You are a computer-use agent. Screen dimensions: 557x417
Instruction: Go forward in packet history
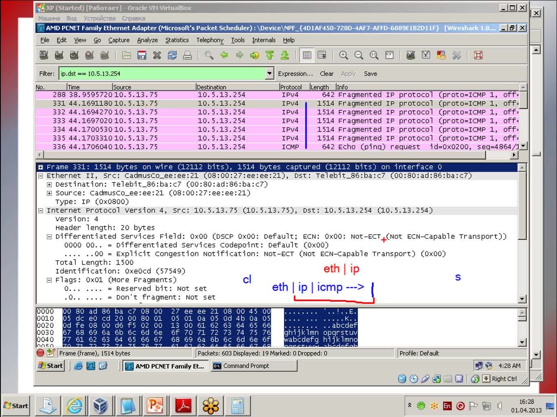point(239,55)
